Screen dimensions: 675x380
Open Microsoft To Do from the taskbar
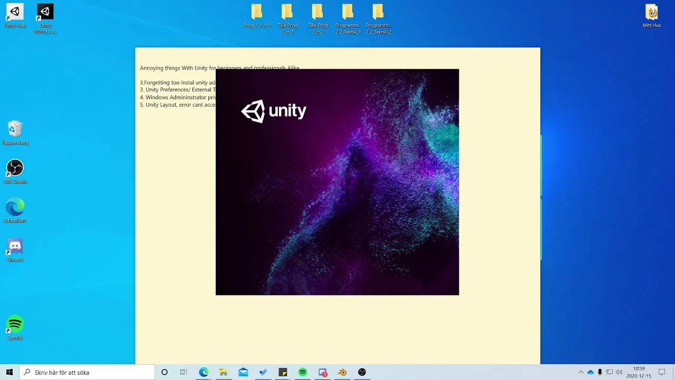click(x=263, y=372)
